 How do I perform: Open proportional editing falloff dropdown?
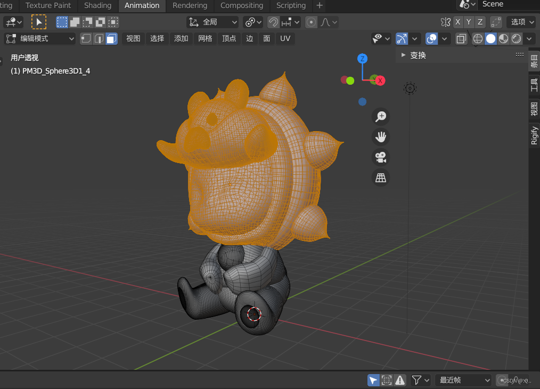329,22
